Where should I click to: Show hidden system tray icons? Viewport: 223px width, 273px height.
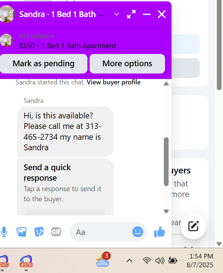(129, 261)
